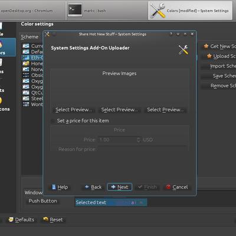Click the Defaults button icon
Screen dimensions: 236x236
pos(11,219)
